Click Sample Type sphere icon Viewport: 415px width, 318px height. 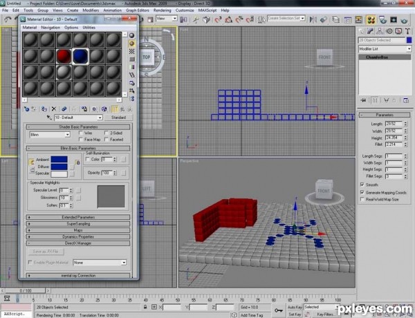[x=132, y=35]
